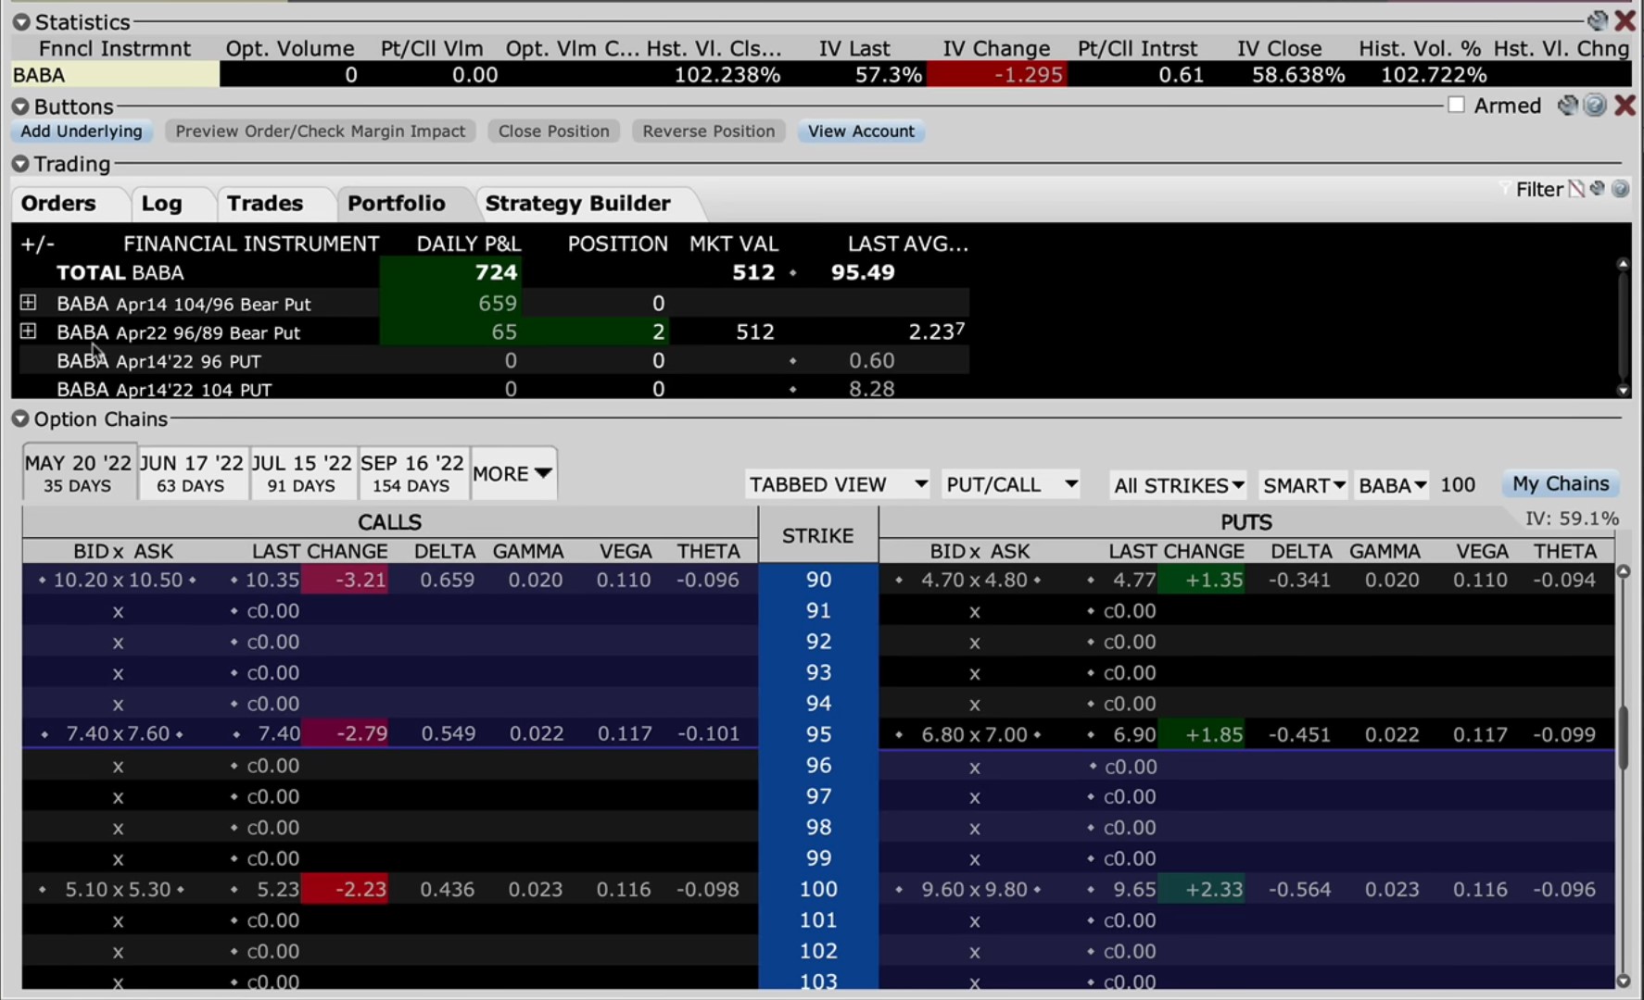Open the PUT/CALL dropdown
The height and width of the screenshot is (1000, 1644).
tap(1011, 484)
